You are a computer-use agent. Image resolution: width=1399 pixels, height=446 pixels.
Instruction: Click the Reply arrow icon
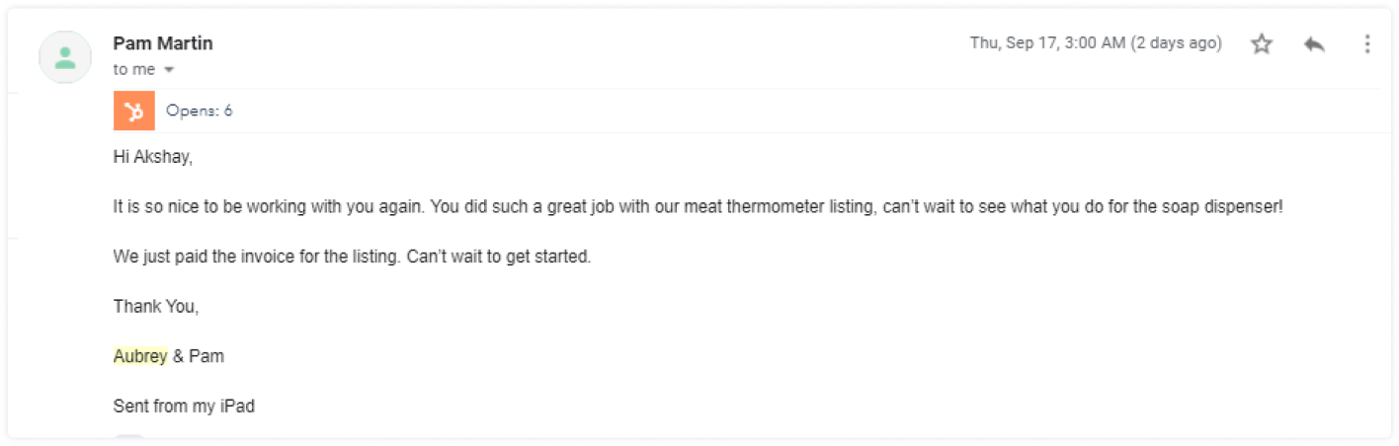[1314, 44]
